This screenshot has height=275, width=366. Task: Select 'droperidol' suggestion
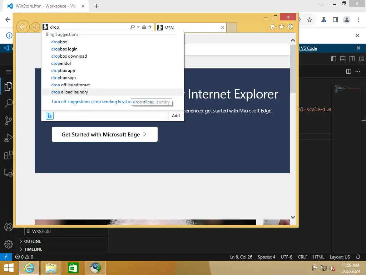coord(113,63)
